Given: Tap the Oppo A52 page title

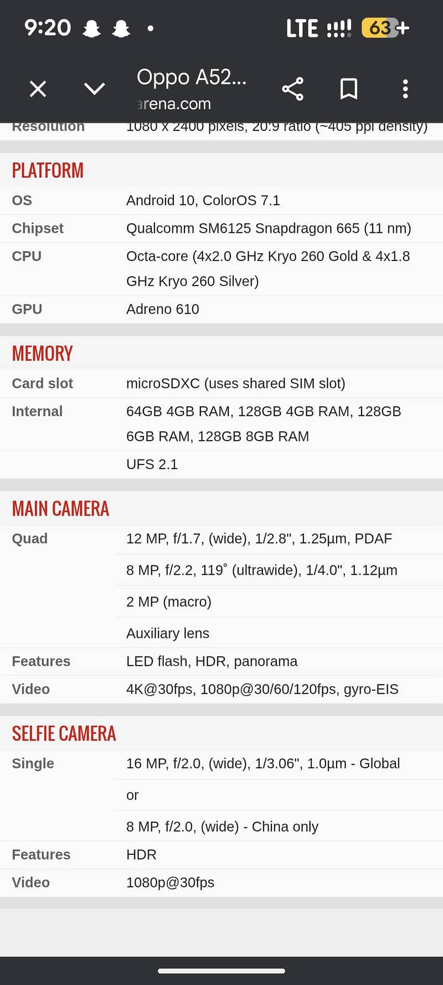Looking at the screenshot, I should click(x=191, y=77).
